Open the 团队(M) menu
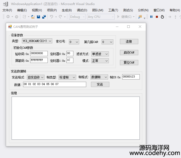181x158 pixels. click(98, 10)
